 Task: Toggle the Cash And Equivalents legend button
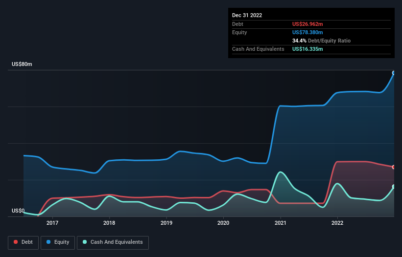113,242
